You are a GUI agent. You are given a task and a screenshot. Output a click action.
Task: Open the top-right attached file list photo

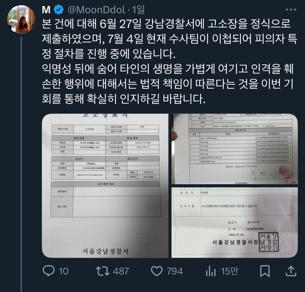click(235, 149)
